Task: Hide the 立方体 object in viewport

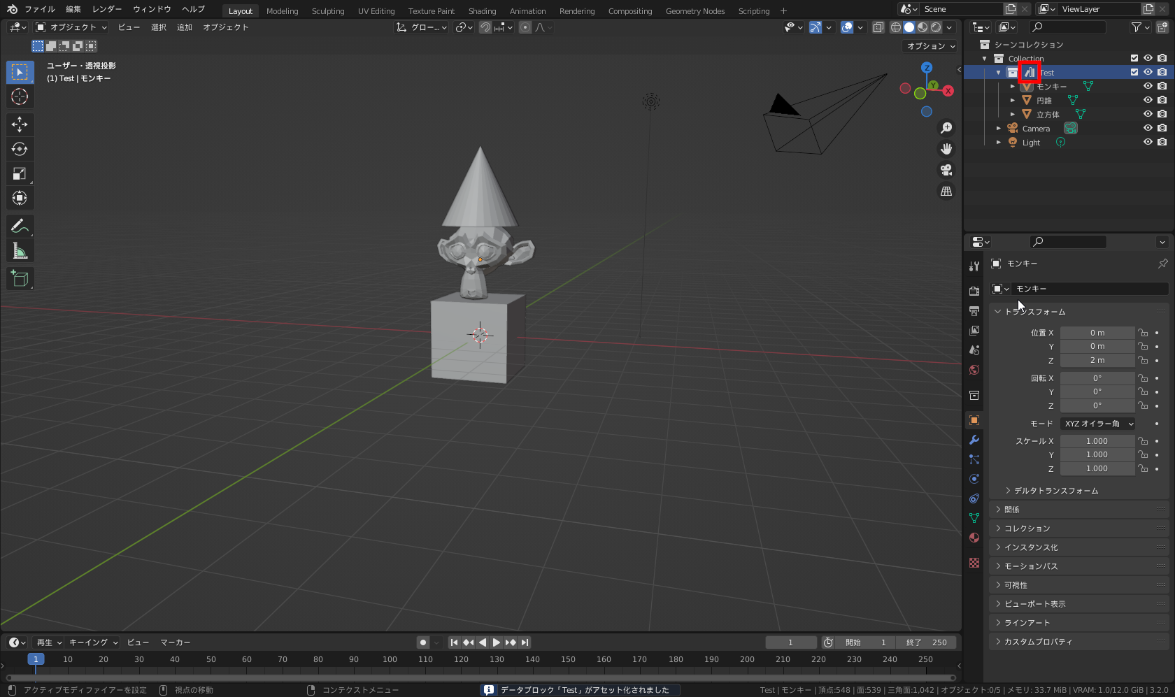Action: 1148,114
